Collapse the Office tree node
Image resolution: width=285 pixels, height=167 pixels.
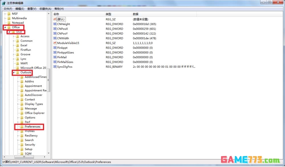point(5,27)
